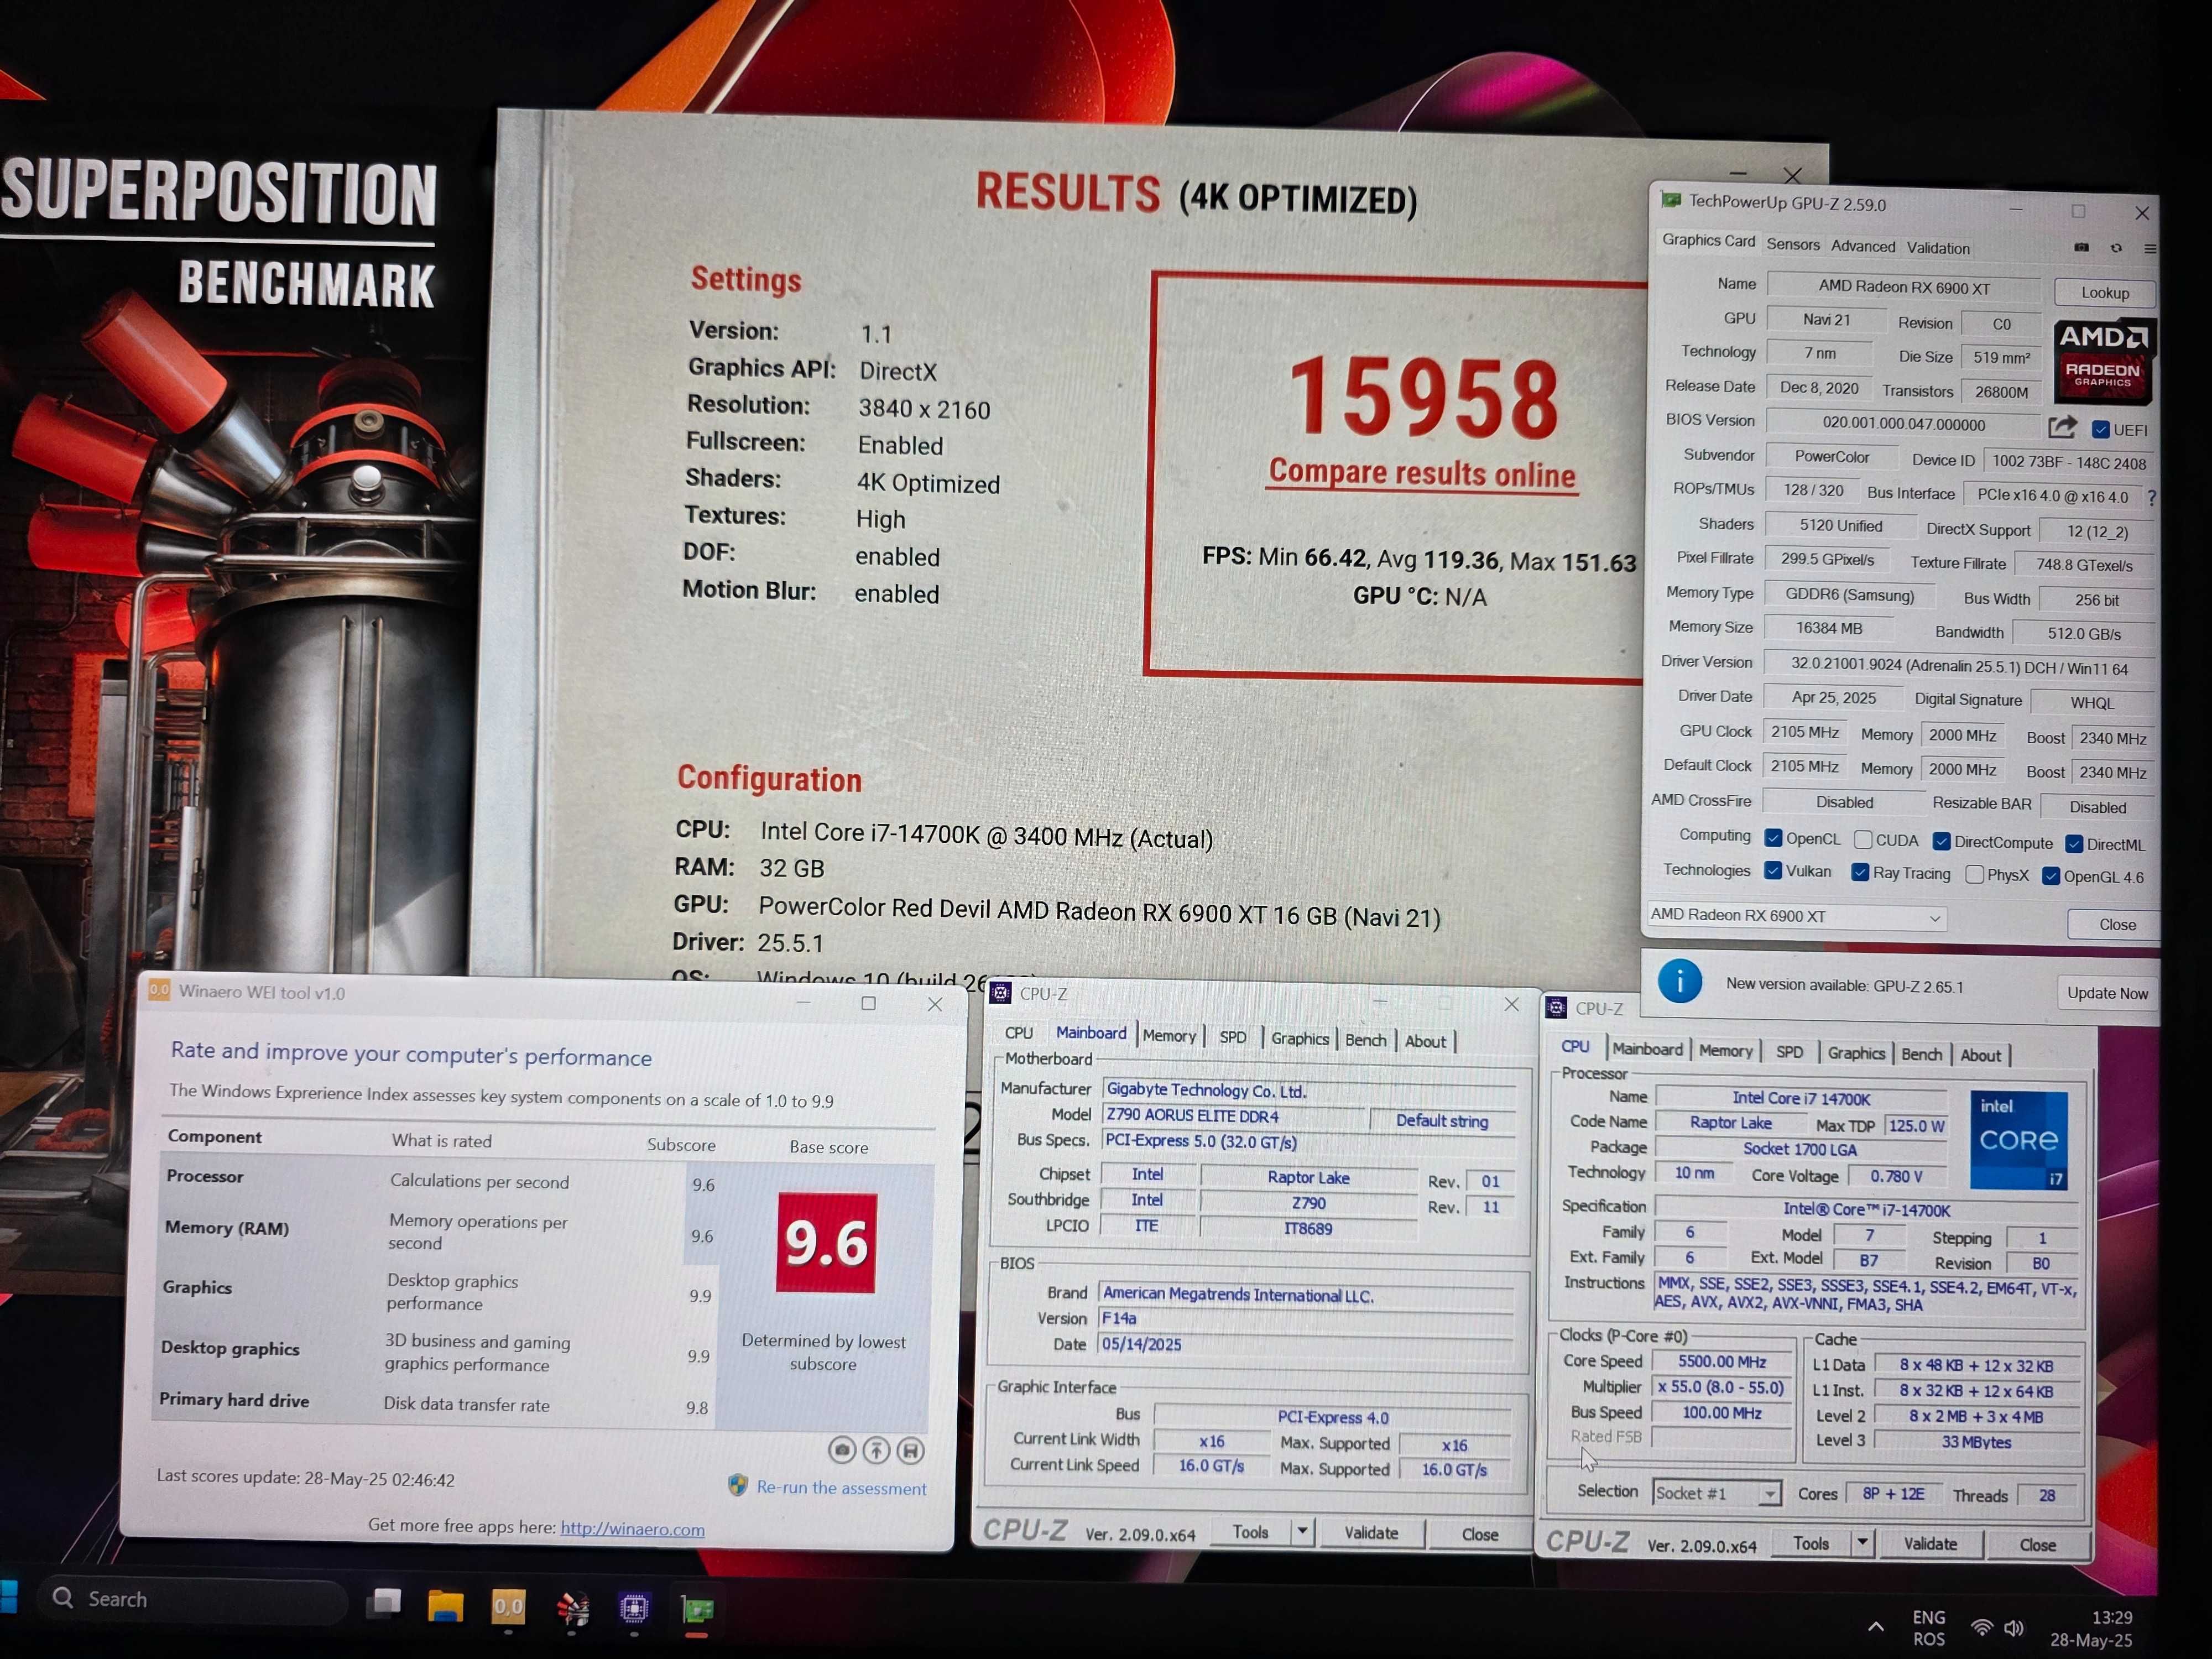Expand the system tray hidden icons chevron
The height and width of the screenshot is (1659, 2212).
(1876, 1627)
